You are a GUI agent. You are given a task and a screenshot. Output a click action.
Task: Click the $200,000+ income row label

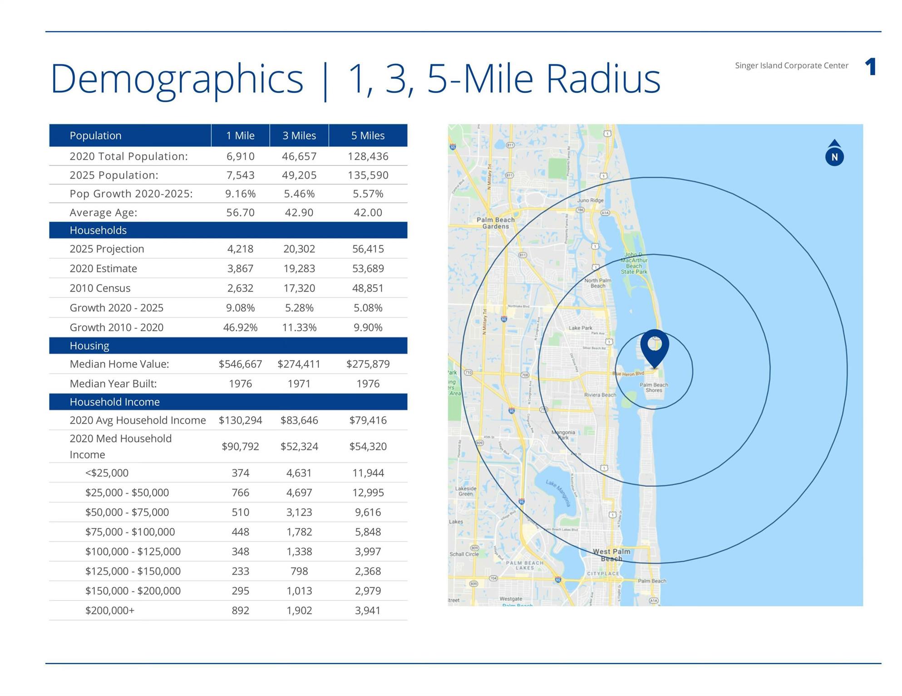(110, 610)
